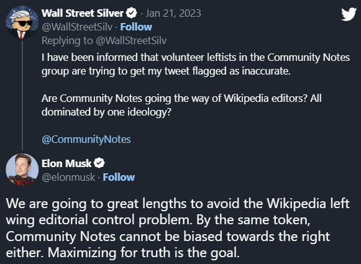
Task: Click the 'dominated by one ideology?' line
Action: point(106,112)
